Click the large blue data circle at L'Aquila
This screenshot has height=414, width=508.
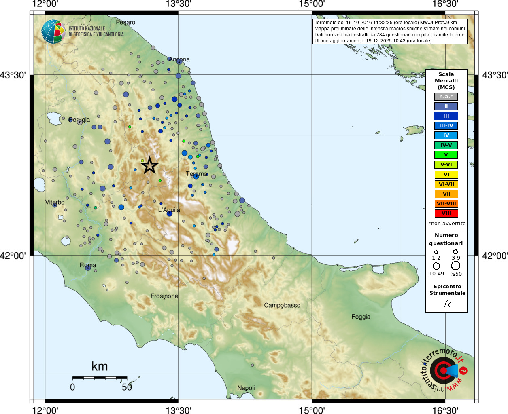click(170, 213)
